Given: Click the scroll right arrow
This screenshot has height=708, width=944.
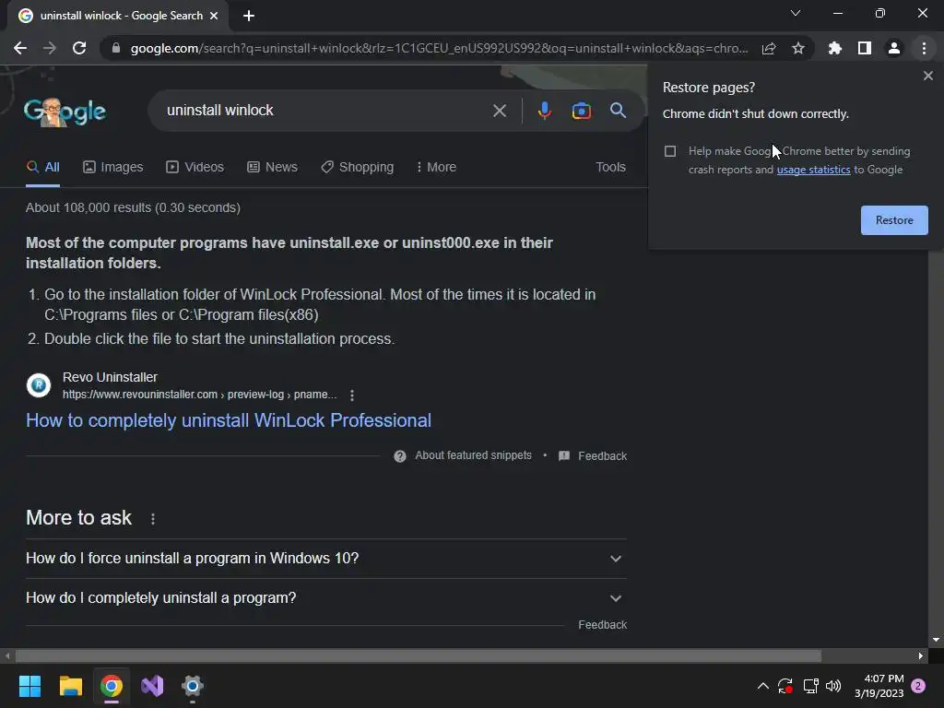Looking at the screenshot, I should (x=921, y=655).
